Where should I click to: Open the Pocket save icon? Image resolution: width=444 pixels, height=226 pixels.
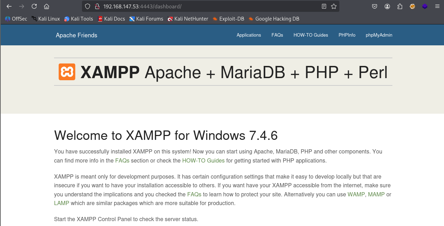375,6
